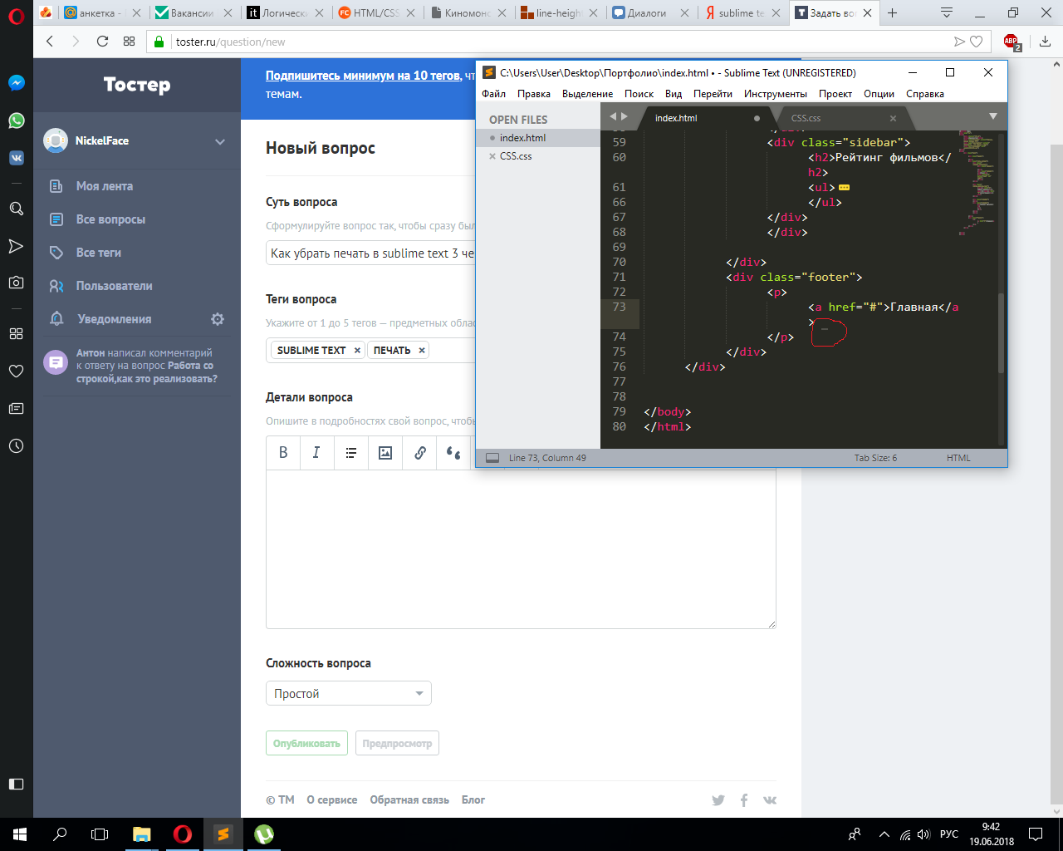Open File Explorer from taskbar

click(142, 834)
